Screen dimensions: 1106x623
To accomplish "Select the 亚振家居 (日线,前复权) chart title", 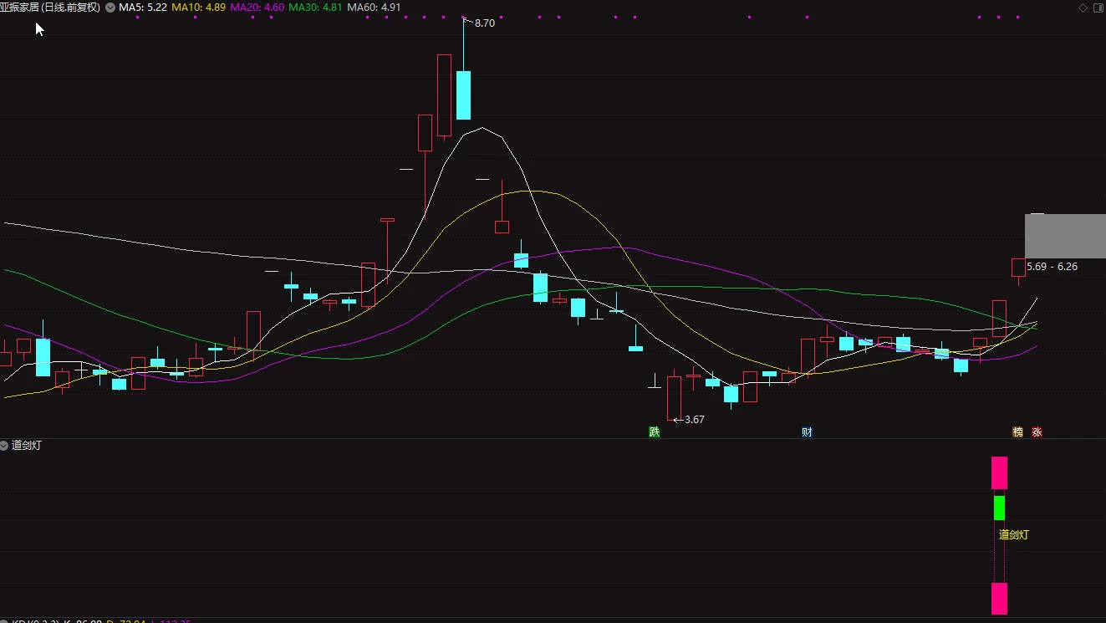I will 50,8.
